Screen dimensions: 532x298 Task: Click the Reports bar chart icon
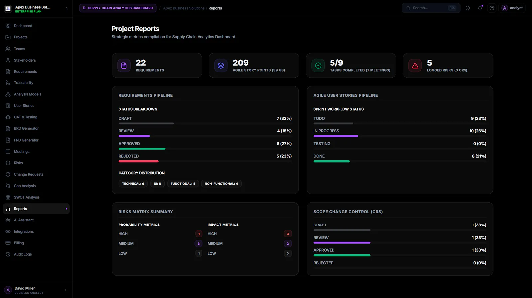[x=8, y=209]
